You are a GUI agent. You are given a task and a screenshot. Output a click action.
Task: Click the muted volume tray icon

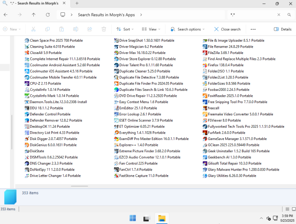pyautogui.click(x=269, y=218)
